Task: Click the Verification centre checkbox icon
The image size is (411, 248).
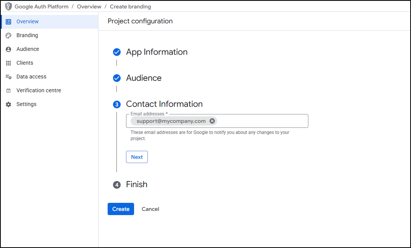Action: click(8, 91)
